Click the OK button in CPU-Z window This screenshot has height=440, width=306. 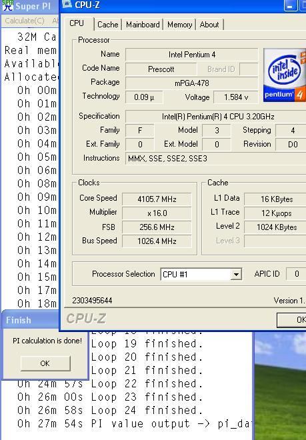click(x=292, y=319)
